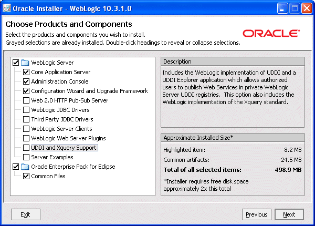Proceed with the Next button
This screenshot has width=315, height=226.
click(x=289, y=214)
